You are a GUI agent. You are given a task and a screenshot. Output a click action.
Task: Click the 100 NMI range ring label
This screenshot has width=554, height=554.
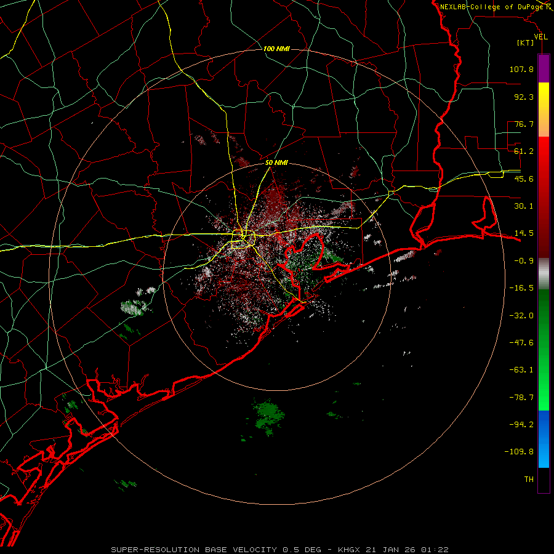point(276,49)
